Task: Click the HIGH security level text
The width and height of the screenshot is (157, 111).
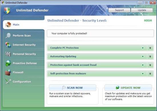Action: point(148,21)
